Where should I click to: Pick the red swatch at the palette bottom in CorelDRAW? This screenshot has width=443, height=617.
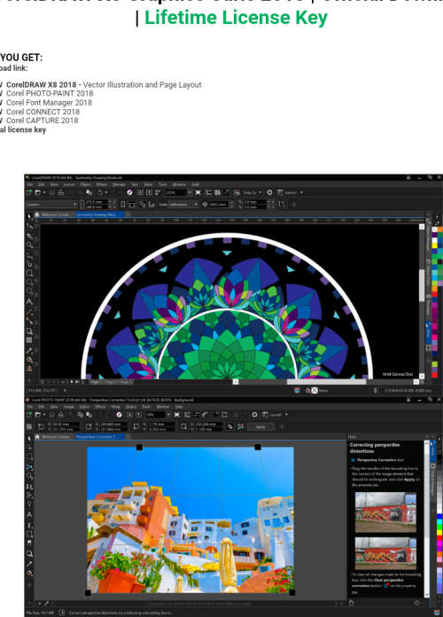pos(435,375)
